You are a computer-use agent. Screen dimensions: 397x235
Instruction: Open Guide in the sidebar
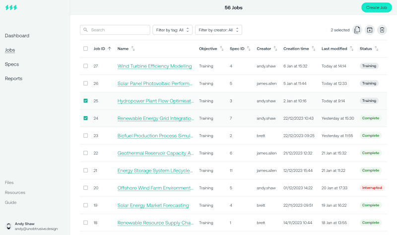10,203
